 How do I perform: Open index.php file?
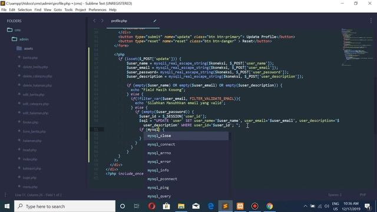point(30,159)
